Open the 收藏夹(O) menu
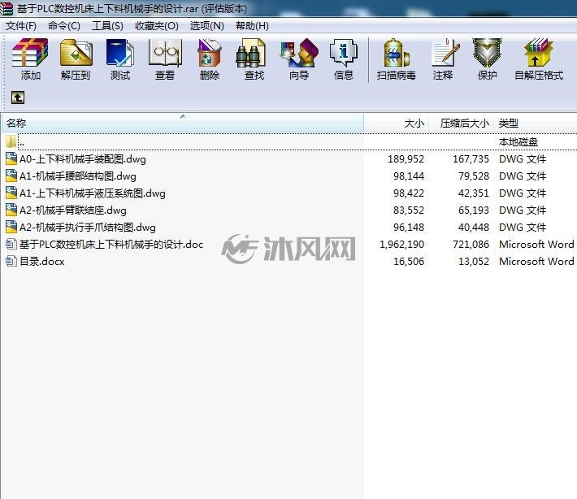The height and width of the screenshot is (499, 577). pos(157,26)
